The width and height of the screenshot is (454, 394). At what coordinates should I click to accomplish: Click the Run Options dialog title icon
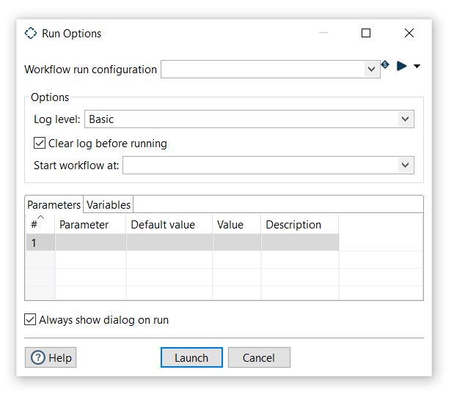31,34
